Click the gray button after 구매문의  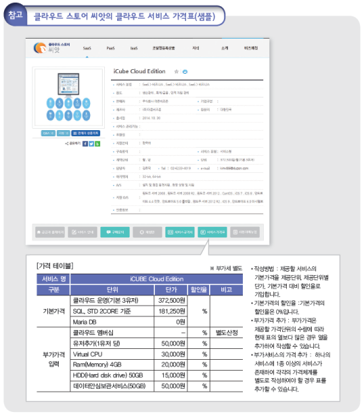(147, 232)
